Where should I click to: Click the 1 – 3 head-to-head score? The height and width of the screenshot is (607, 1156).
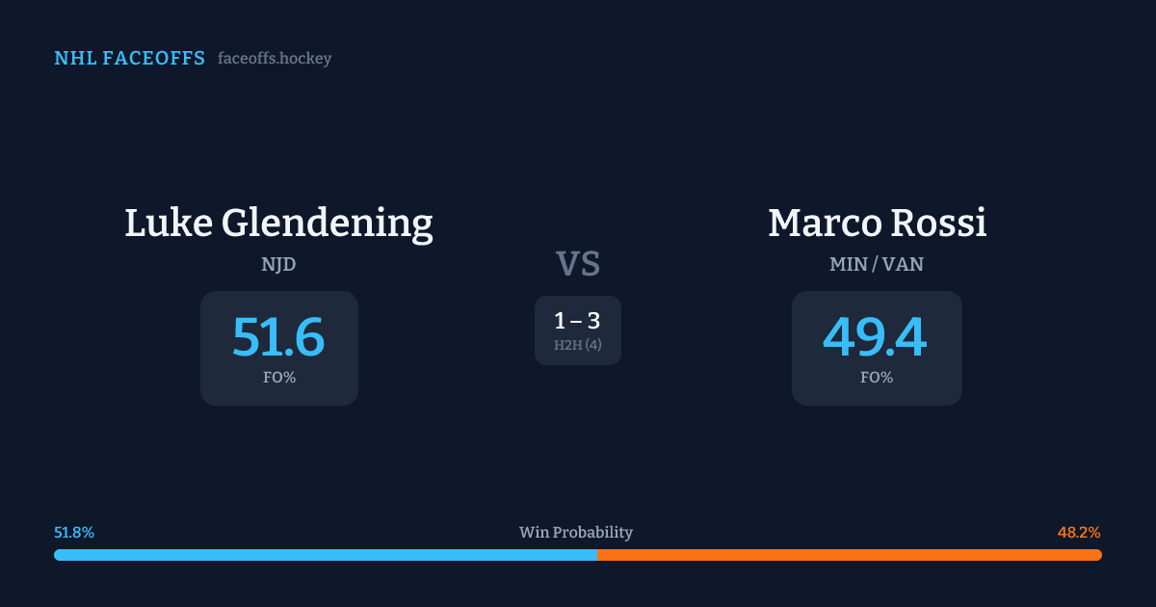click(578, 321)
